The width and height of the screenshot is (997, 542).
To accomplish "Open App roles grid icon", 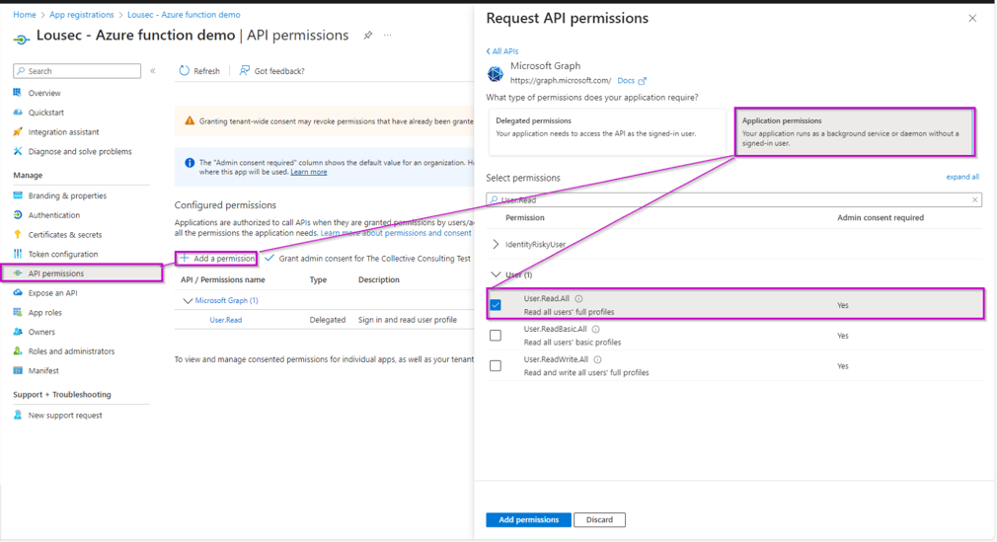I will pos(17,312).
